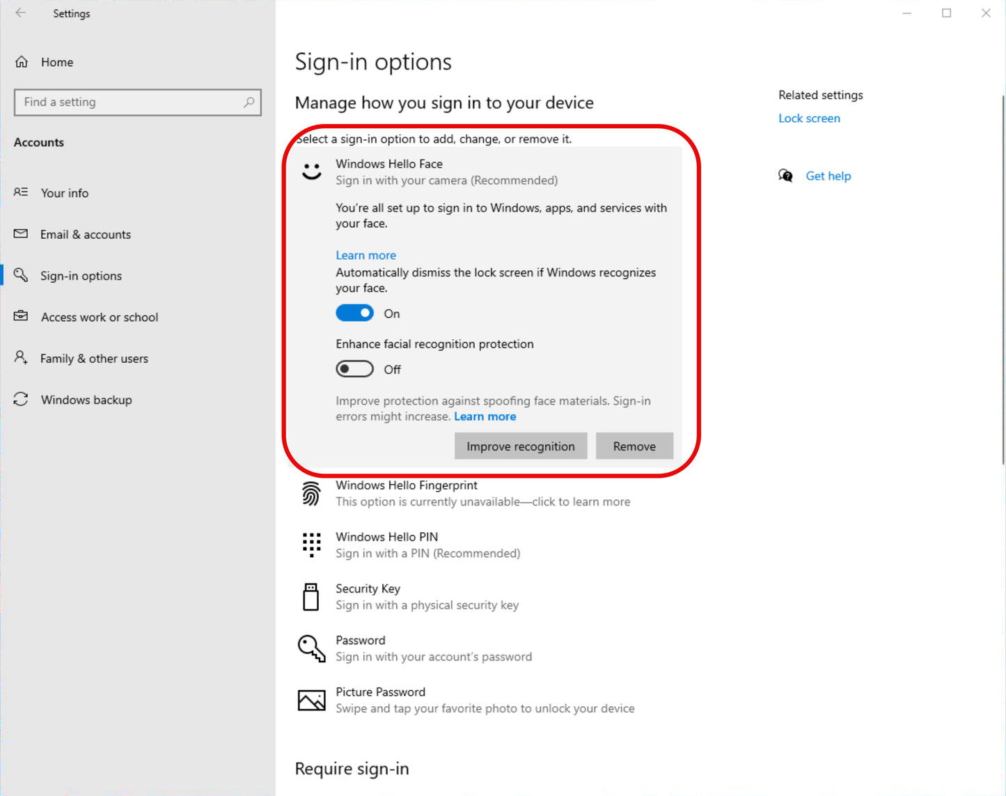Click the Windows backup sync icon
The image size is (1006, 796).
coord(21,399)
